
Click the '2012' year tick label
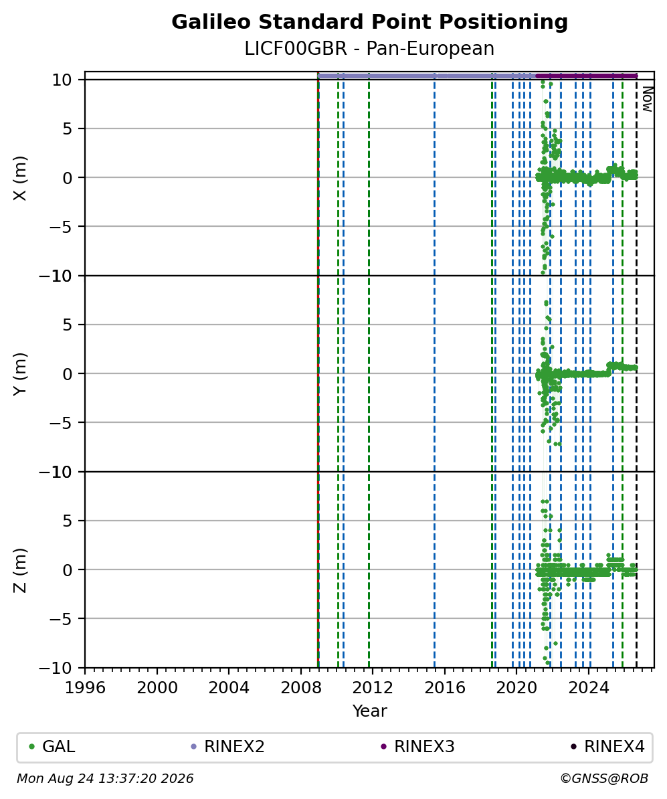pyautogui.click(x=373, y=688)
